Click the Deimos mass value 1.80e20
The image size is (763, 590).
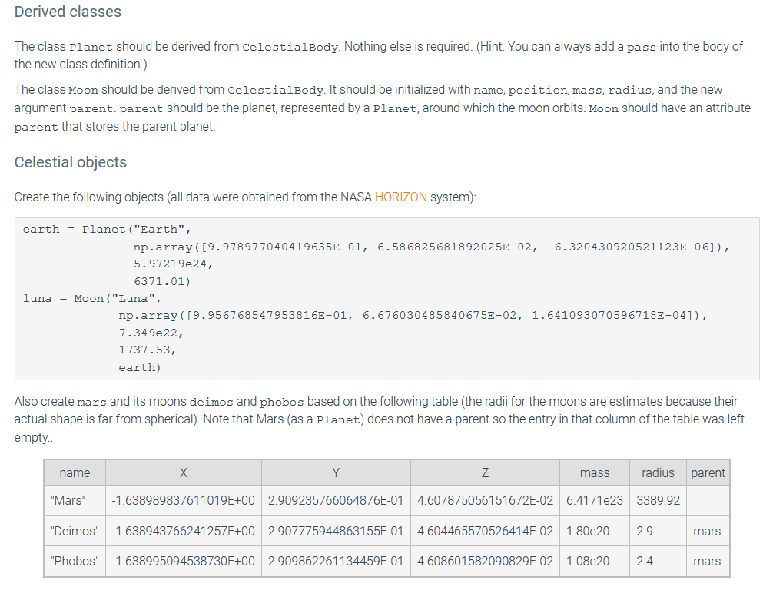[x=595, y=531]
